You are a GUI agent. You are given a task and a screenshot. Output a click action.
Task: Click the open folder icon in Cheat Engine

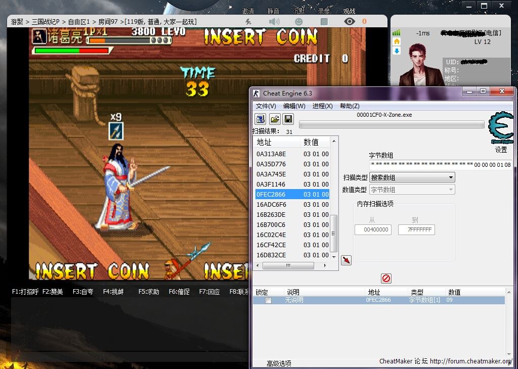[x=274, y=119]
